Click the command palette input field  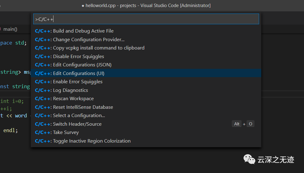[146, 19]
